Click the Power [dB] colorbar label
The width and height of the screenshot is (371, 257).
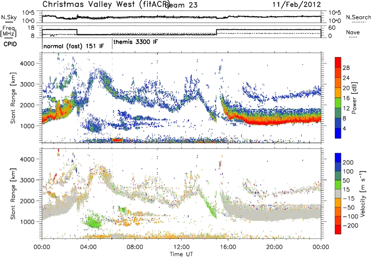coord(354,98)
